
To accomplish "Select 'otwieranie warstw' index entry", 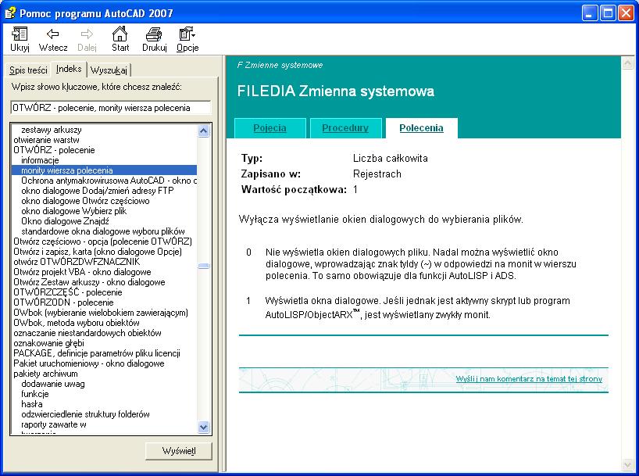I will pos(46,140).
